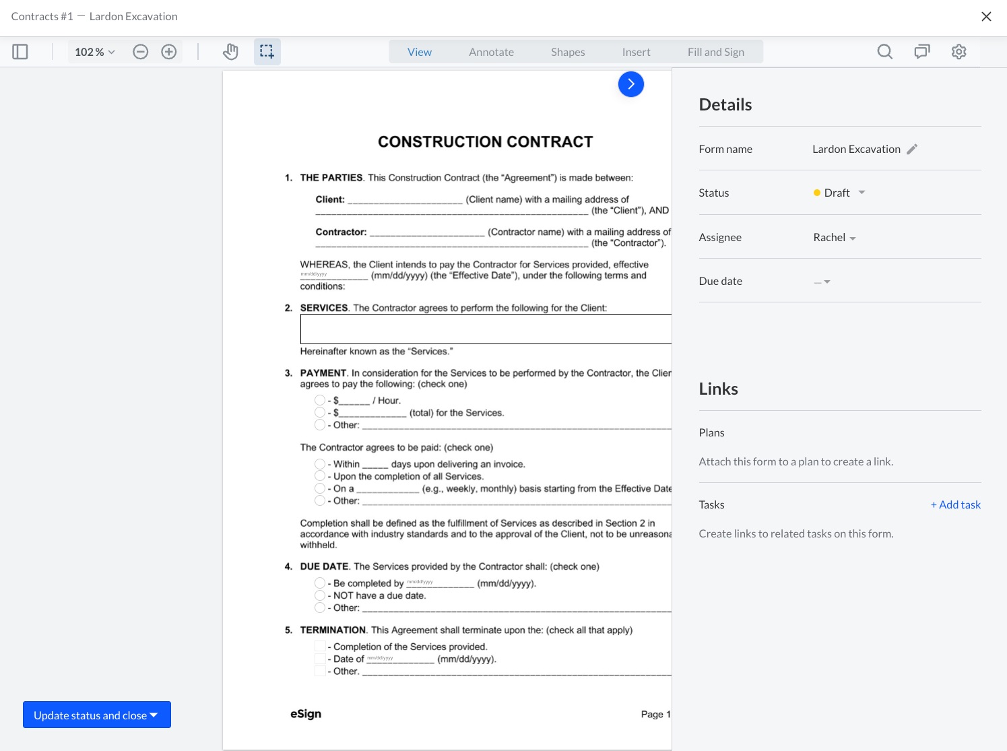Open the Due date dropdown
Screen dimensions: 1007x751
pos(822,282)
